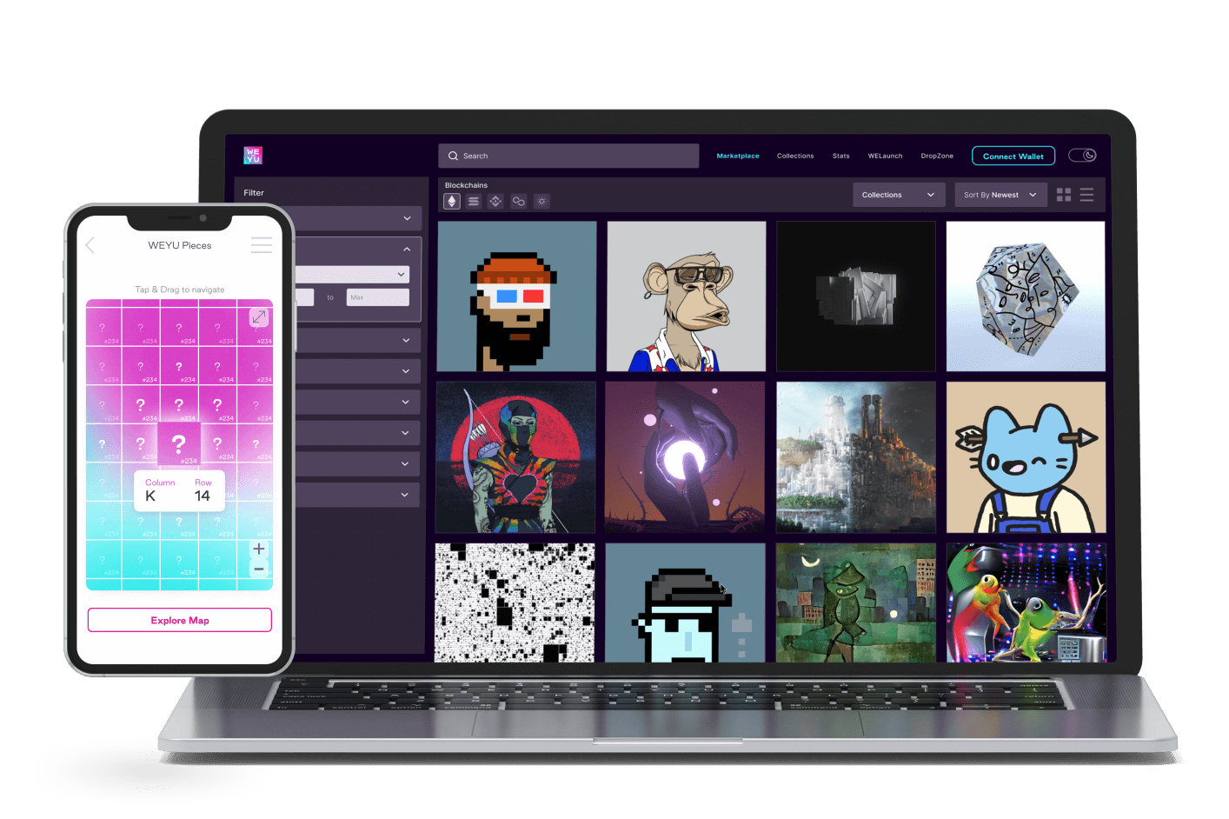Toggle dark mode switch
Screen dimensions: 1229x819
coord(1082,156)
